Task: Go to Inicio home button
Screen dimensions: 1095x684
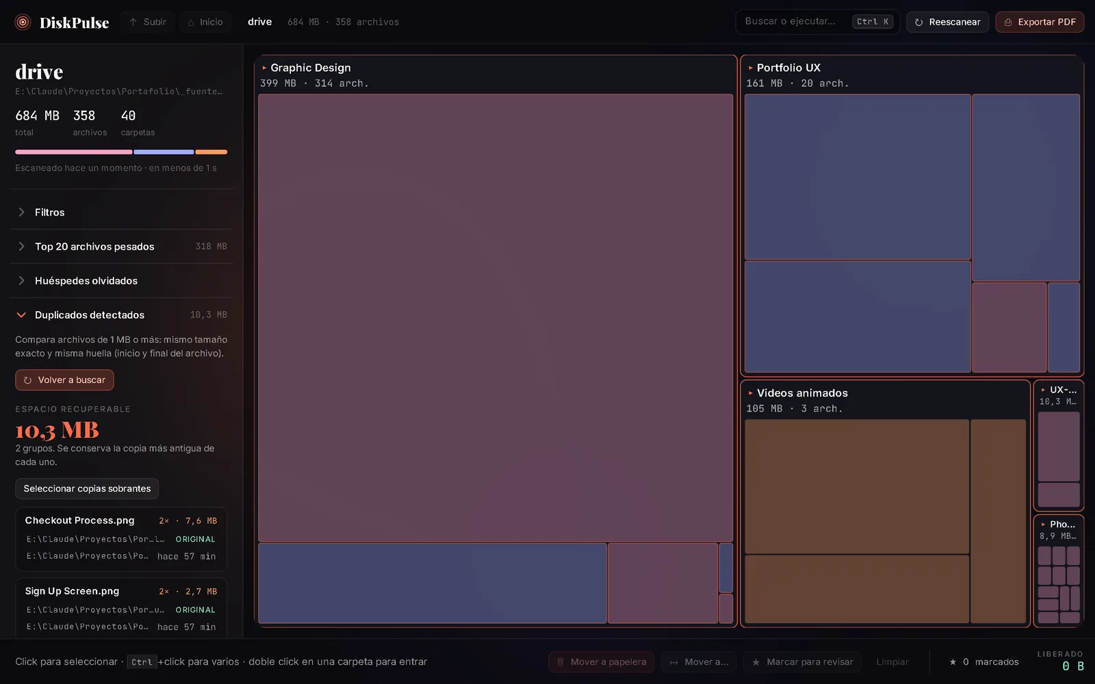Action: [x=205, y=22]
